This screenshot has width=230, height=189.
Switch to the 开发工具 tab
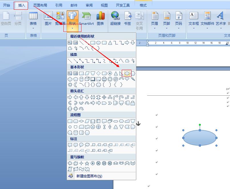(x=123, y=5)
